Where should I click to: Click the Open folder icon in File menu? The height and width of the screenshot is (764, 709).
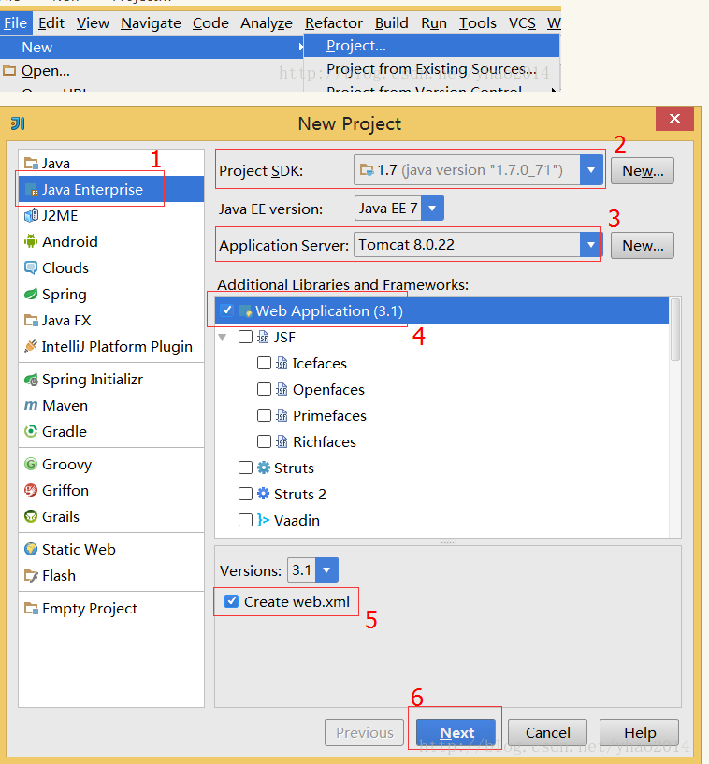pyautogui.click(x=9, y=71)
